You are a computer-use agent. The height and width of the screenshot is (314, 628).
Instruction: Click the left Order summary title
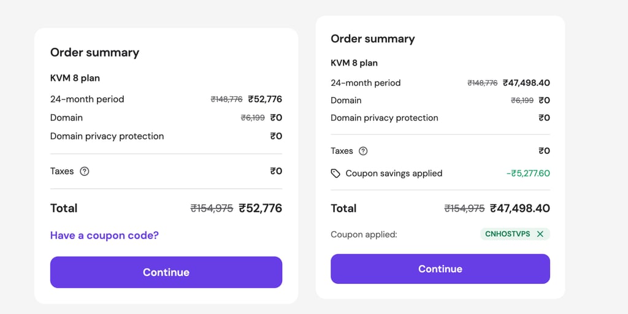(94, 53)
